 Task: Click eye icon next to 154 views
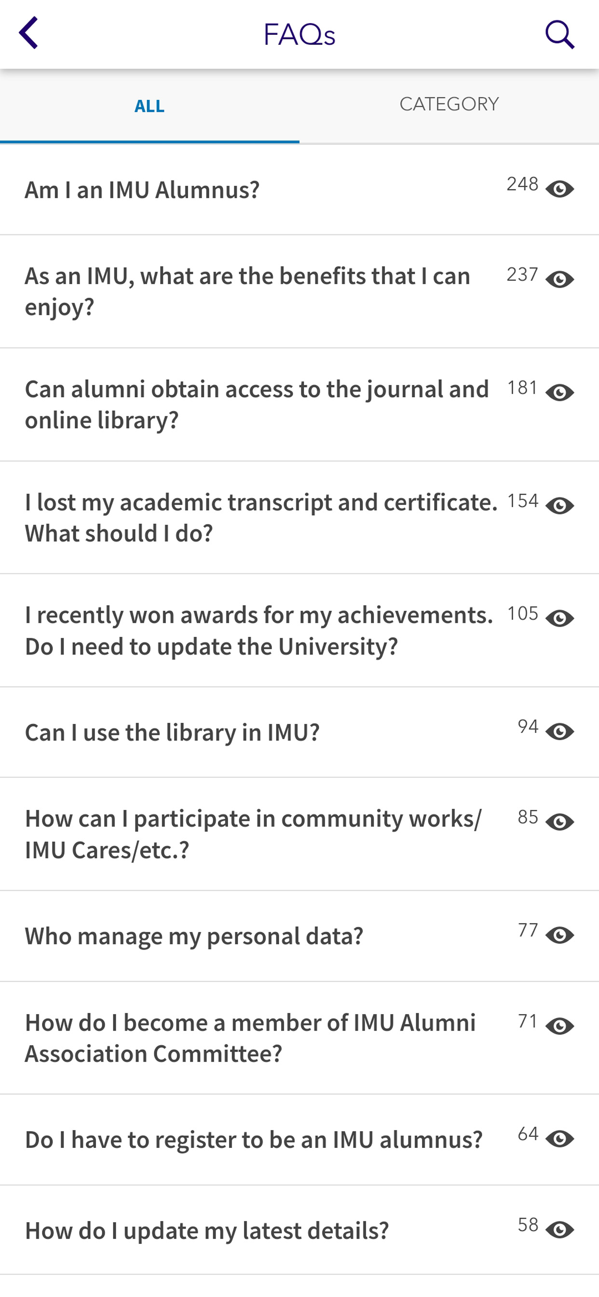560,506
